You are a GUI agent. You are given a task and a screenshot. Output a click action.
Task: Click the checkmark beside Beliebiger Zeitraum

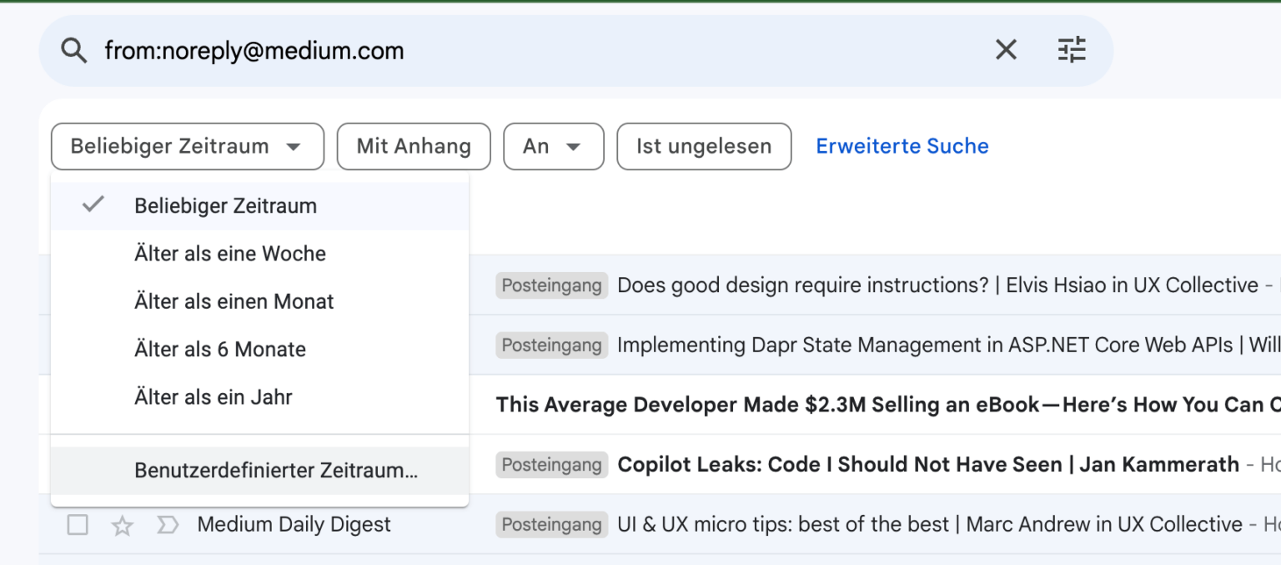pyautogui.click(x=93, y=205)
